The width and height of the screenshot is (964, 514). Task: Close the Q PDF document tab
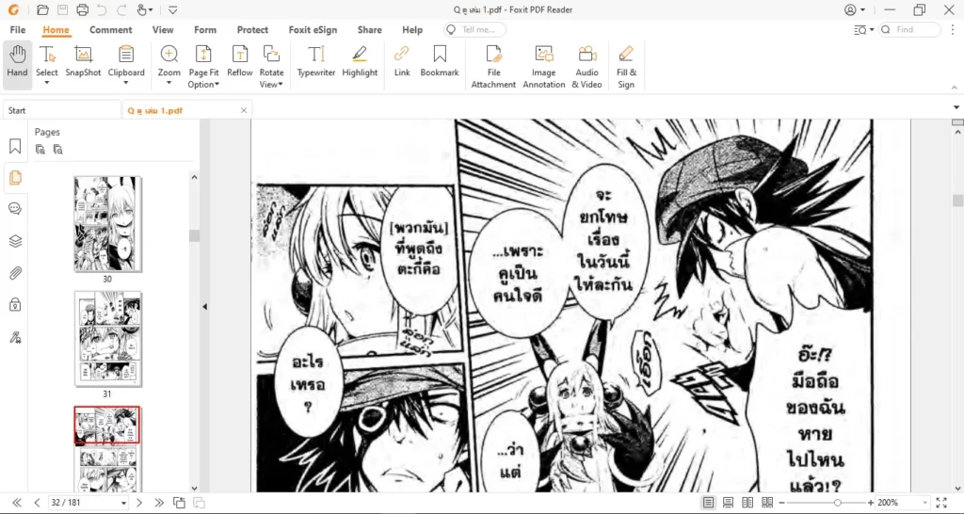click(244, 111)
